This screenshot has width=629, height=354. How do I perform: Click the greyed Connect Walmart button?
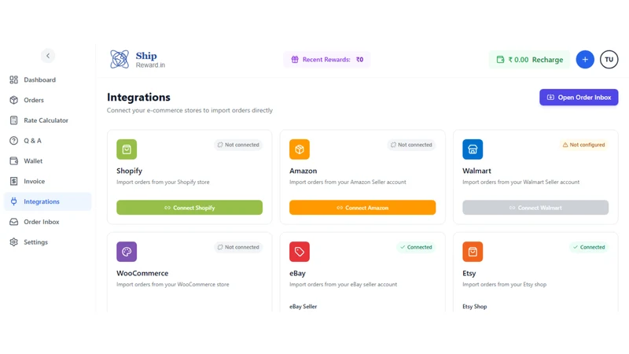point(535,208)
